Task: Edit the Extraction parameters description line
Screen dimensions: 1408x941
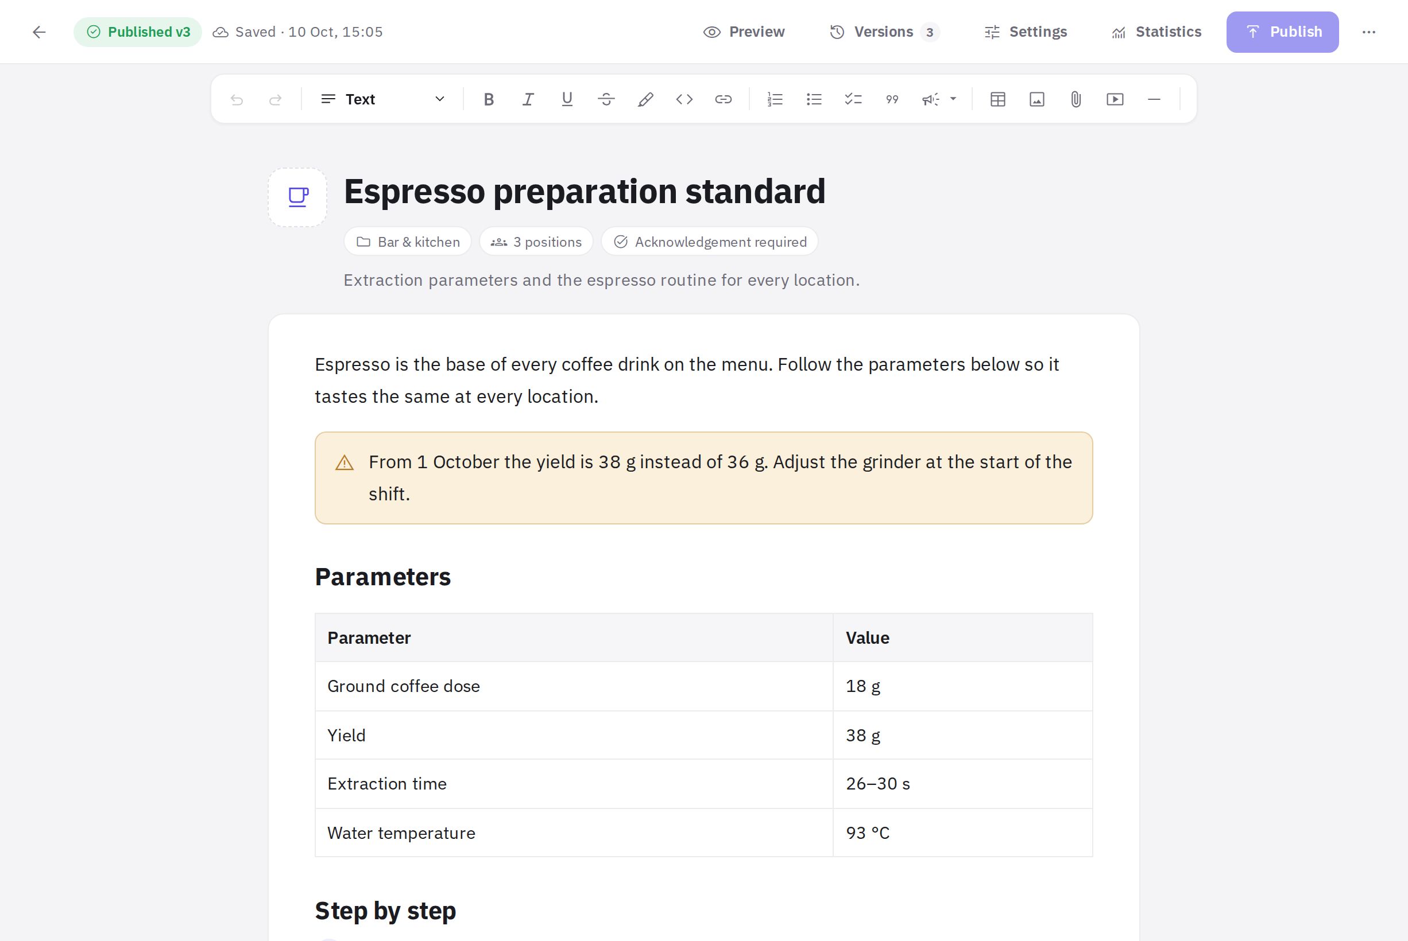Action: point(602,280)
